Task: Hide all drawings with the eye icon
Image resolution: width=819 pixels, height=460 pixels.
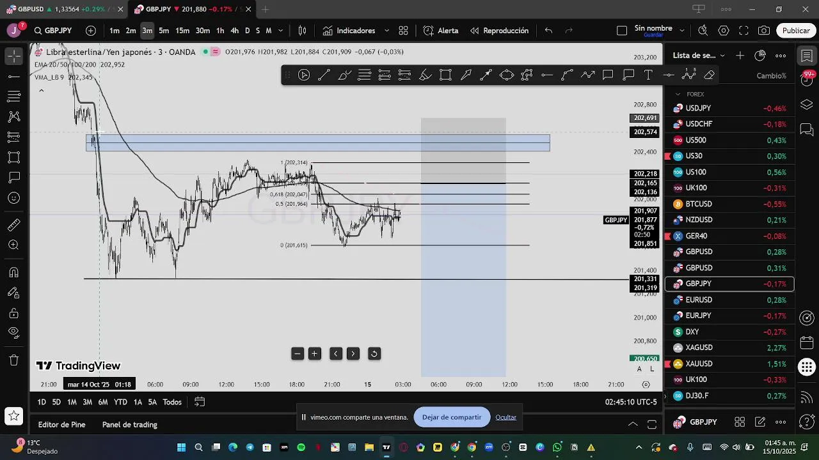Action: click(x=13, y=332)
